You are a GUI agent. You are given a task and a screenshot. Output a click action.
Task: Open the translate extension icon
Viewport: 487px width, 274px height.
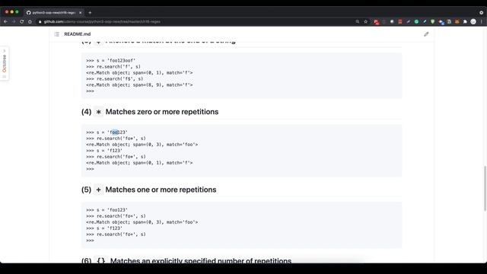[x=441, y=22]
